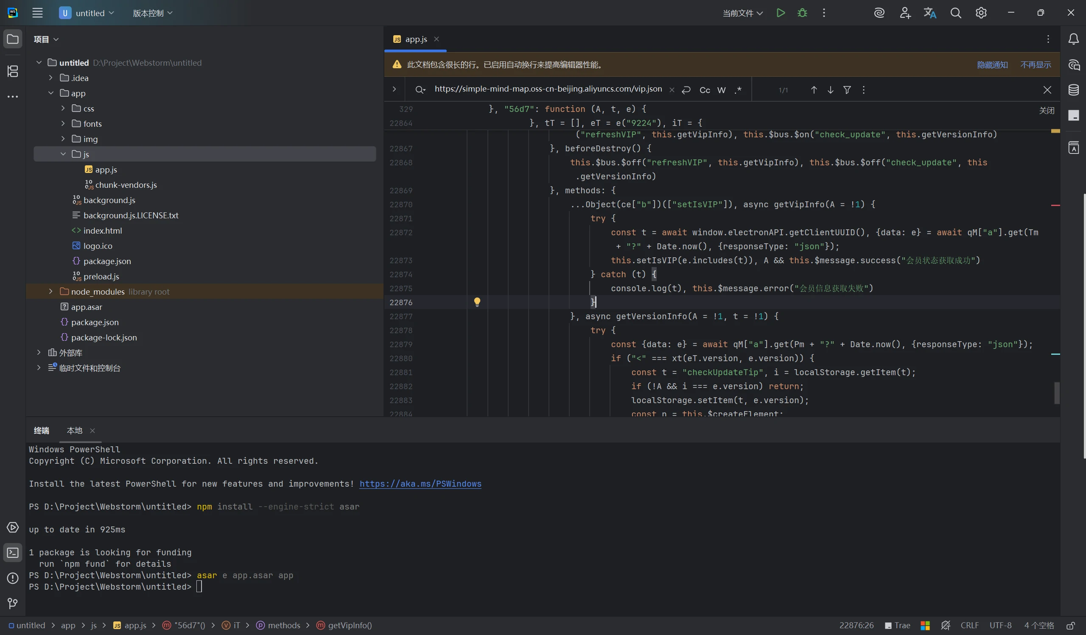Click the Debug bug icon
Image resolution: width=1086 pixels, height=635 pixels.
click(802, 13)
